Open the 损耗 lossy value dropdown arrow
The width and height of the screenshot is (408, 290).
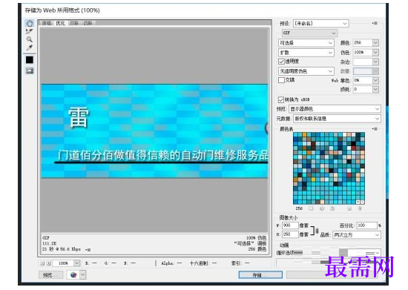pyautogui.click(x=375, y=90)
